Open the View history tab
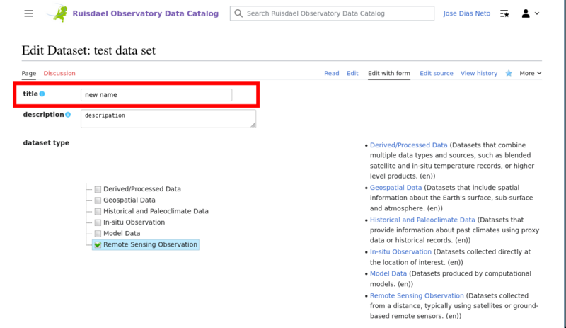Image resolution: width=566 pixels, height=328 pixels. [x=479, y=73]
